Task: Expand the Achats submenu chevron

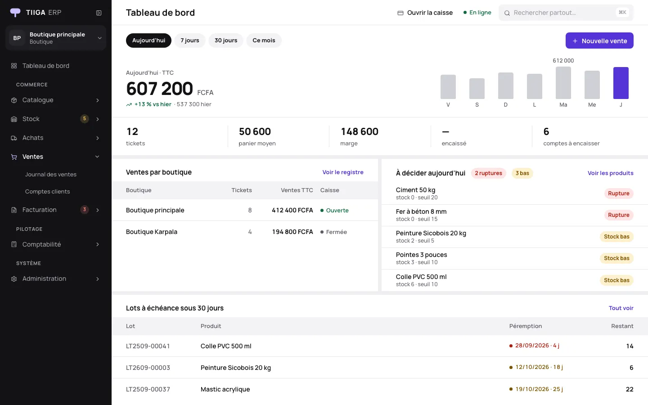Action: coord(98,138)
